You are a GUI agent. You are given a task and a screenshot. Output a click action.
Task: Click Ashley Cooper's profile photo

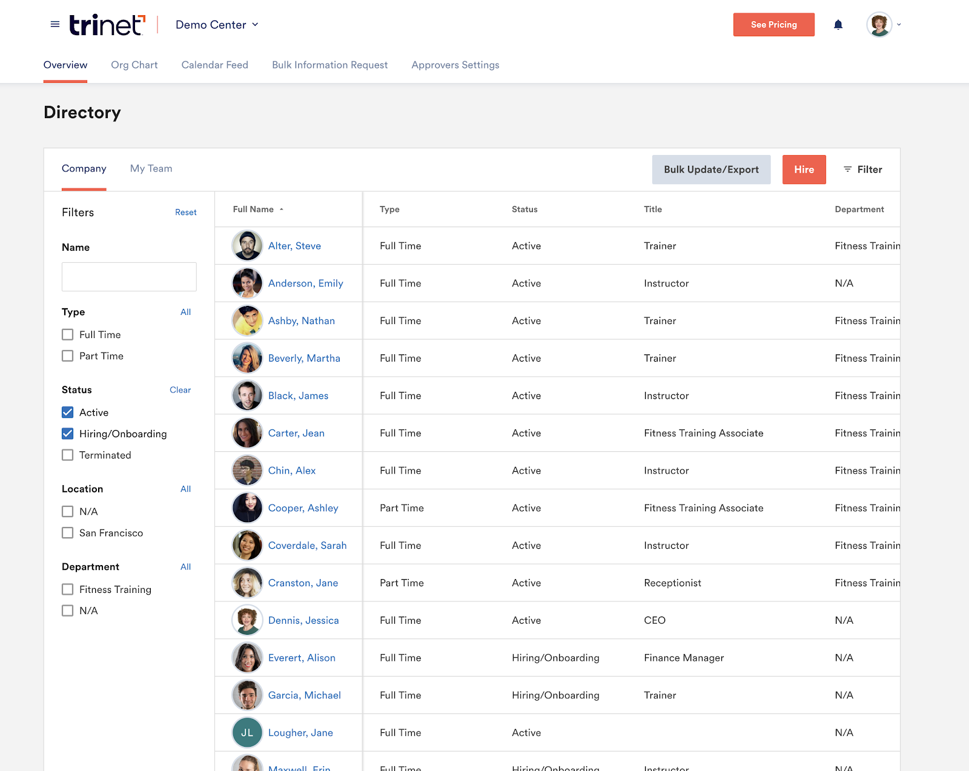(x=247, y=508)
